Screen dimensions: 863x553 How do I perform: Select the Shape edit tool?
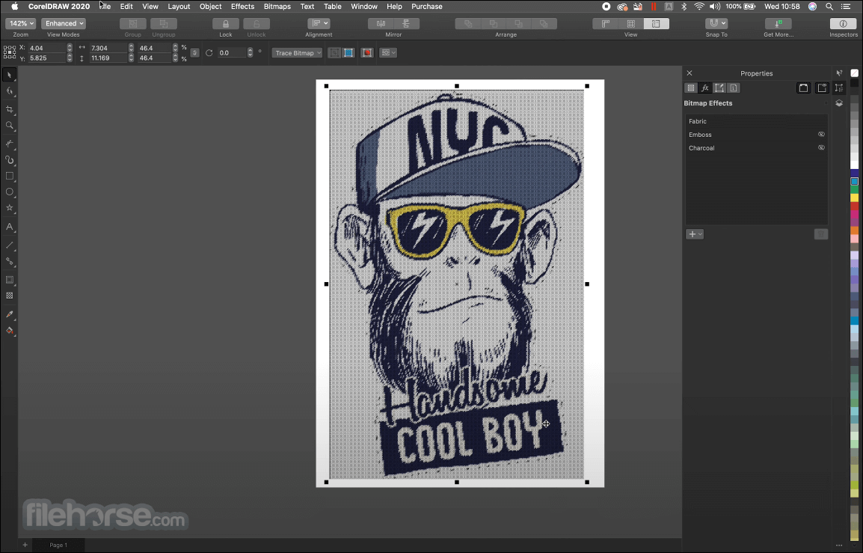click(x=10, y=91)
